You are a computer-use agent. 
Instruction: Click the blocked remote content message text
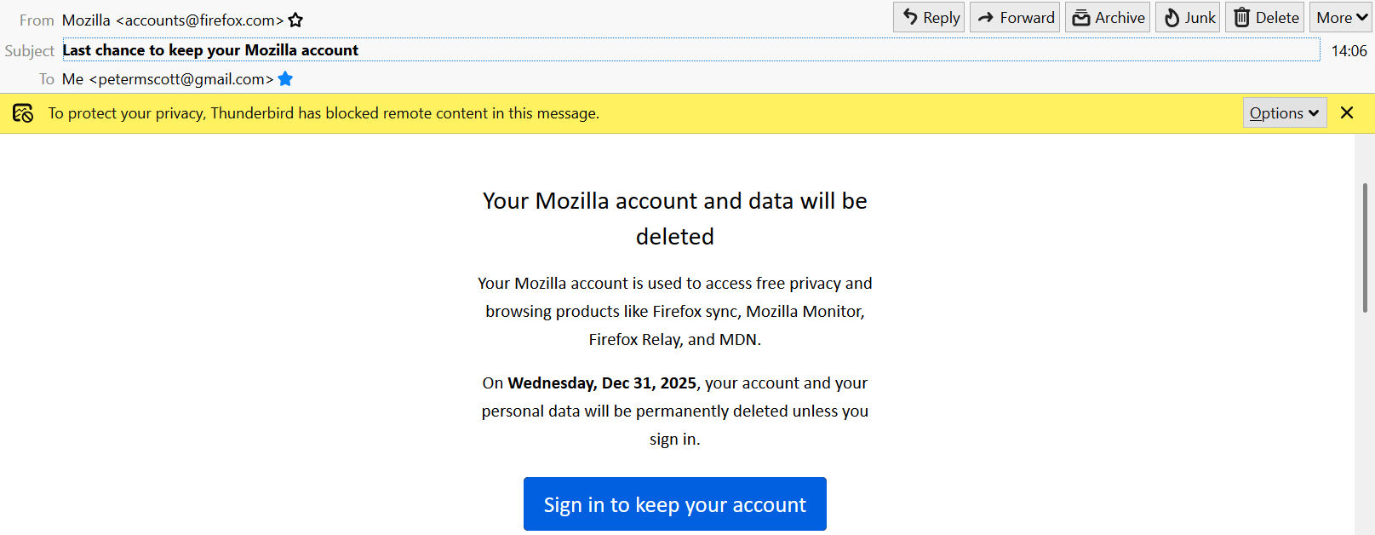point(324,113)
